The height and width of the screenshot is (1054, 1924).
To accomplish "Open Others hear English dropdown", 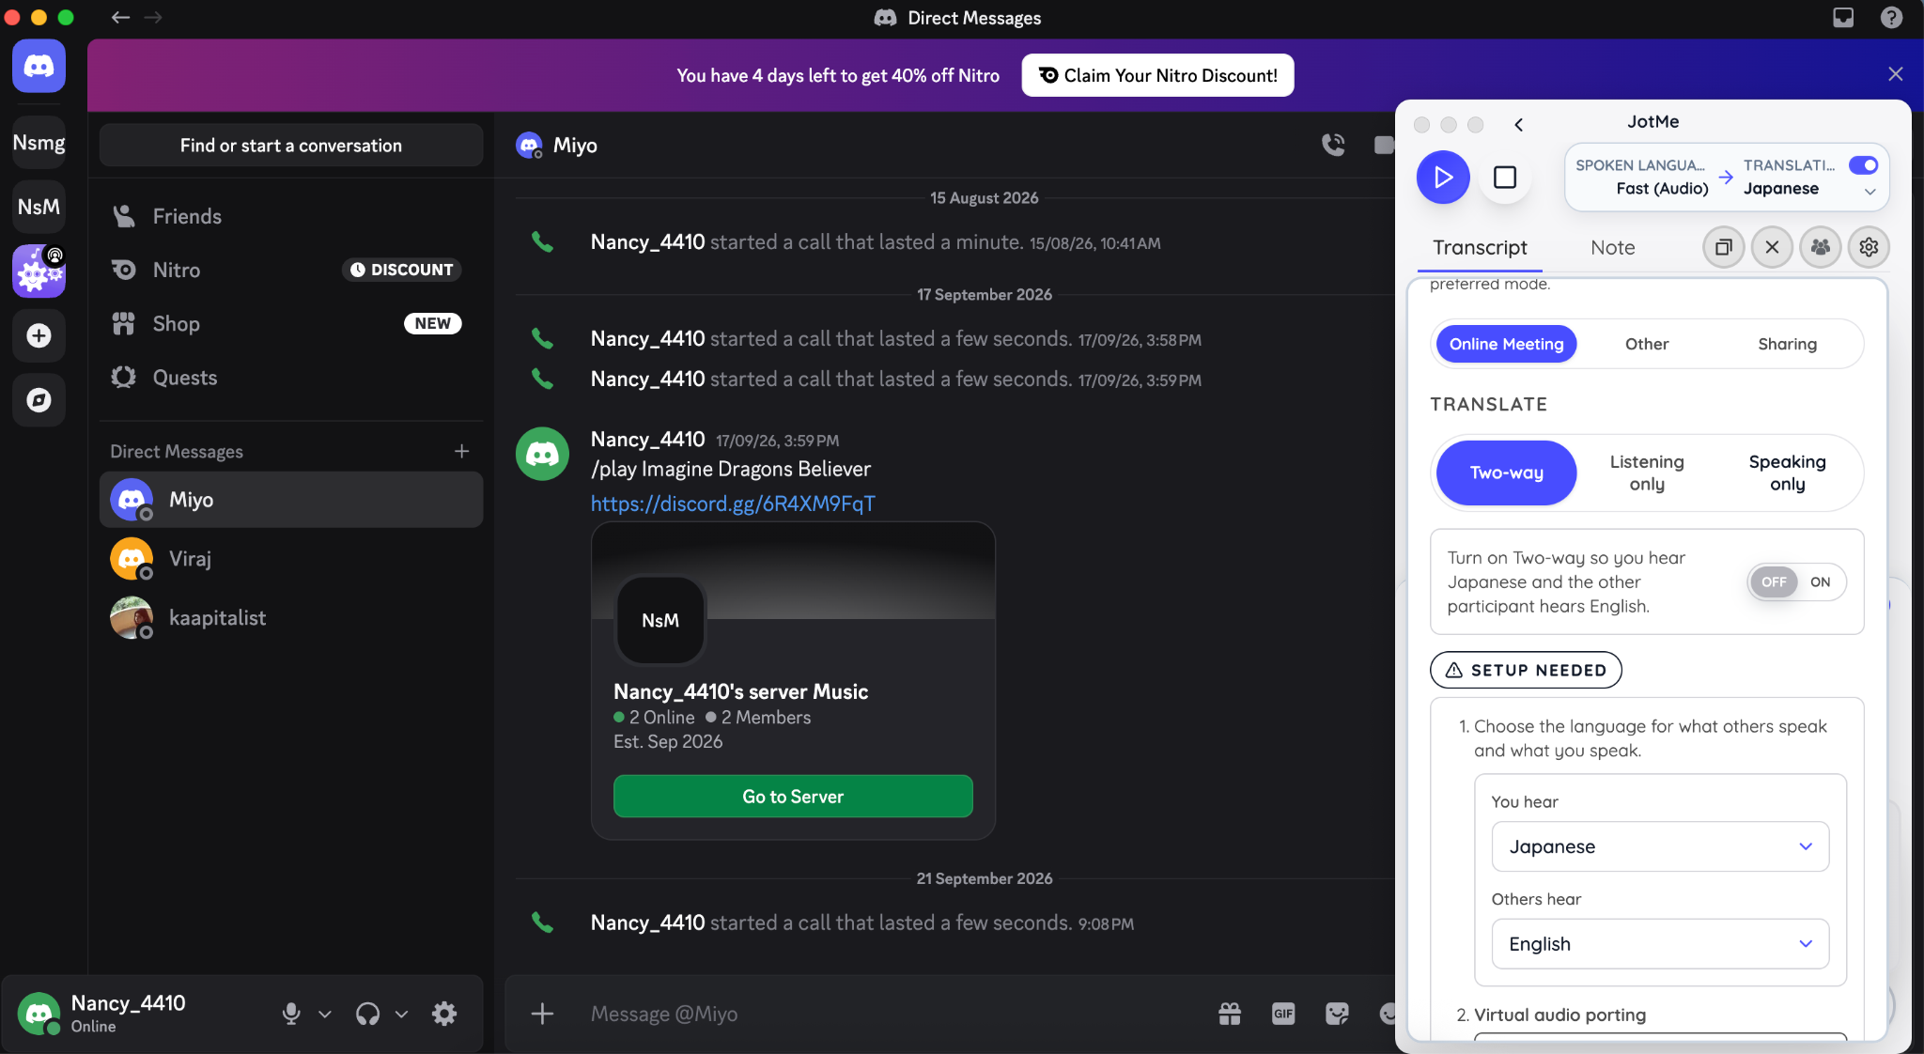I will click(1660, 944).
